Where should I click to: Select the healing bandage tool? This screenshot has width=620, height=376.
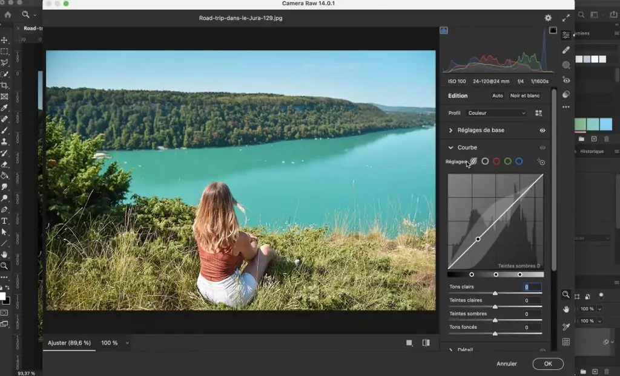pyautogui.click(x=566, y=50)
